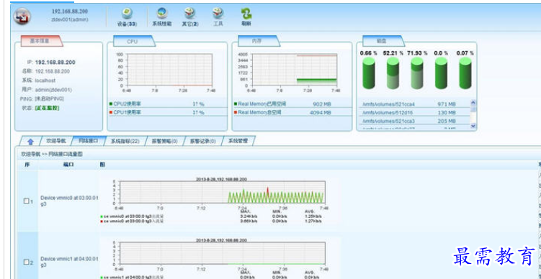
Task: Open the 系统管理 tab
Action: click(238, 141)
